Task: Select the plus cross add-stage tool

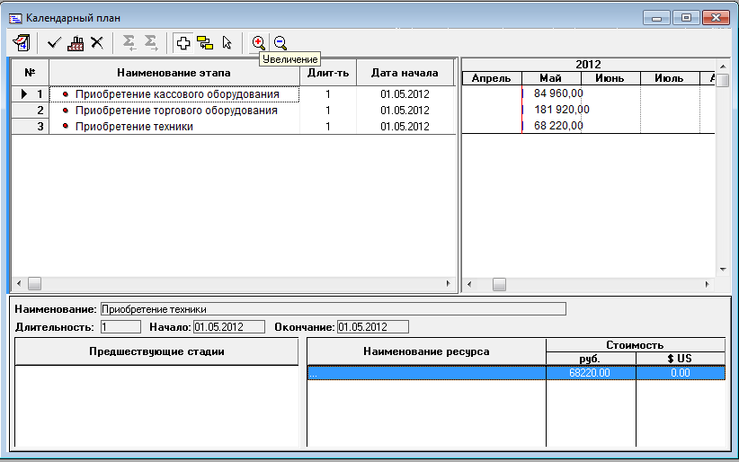Action: tap(183, 43)
